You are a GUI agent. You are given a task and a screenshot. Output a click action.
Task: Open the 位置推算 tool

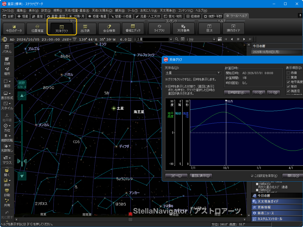pos(37,29)
